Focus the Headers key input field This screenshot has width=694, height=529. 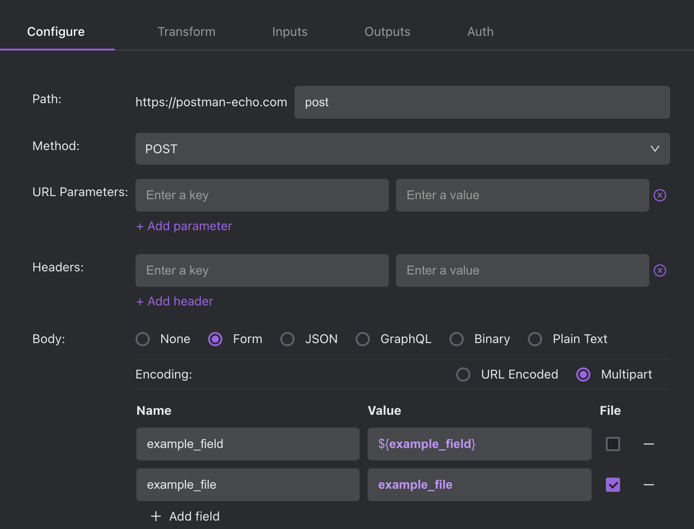262,270
